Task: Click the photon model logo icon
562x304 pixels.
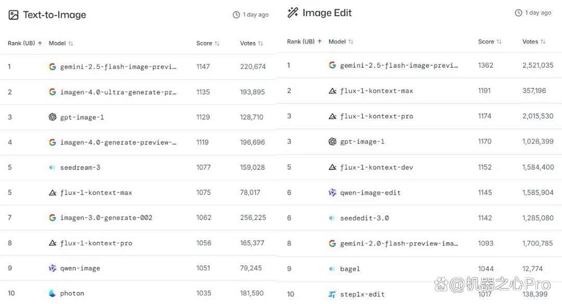Action: [53, 293]
